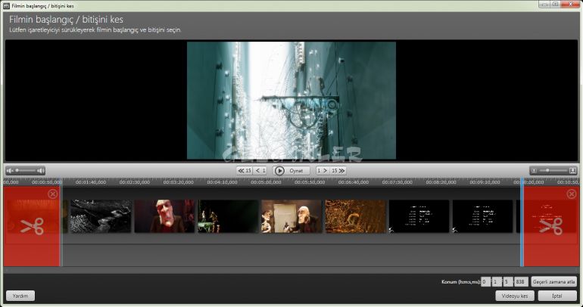Click the Videoyu kes button
Viewport: 583px width, 307px height.
(515, 296)
